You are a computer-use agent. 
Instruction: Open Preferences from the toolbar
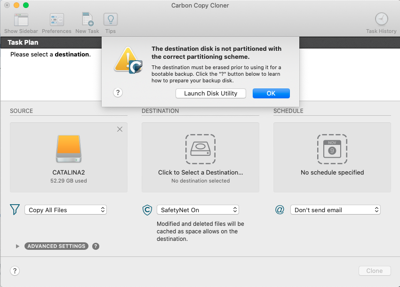click(x=56, y=20)
